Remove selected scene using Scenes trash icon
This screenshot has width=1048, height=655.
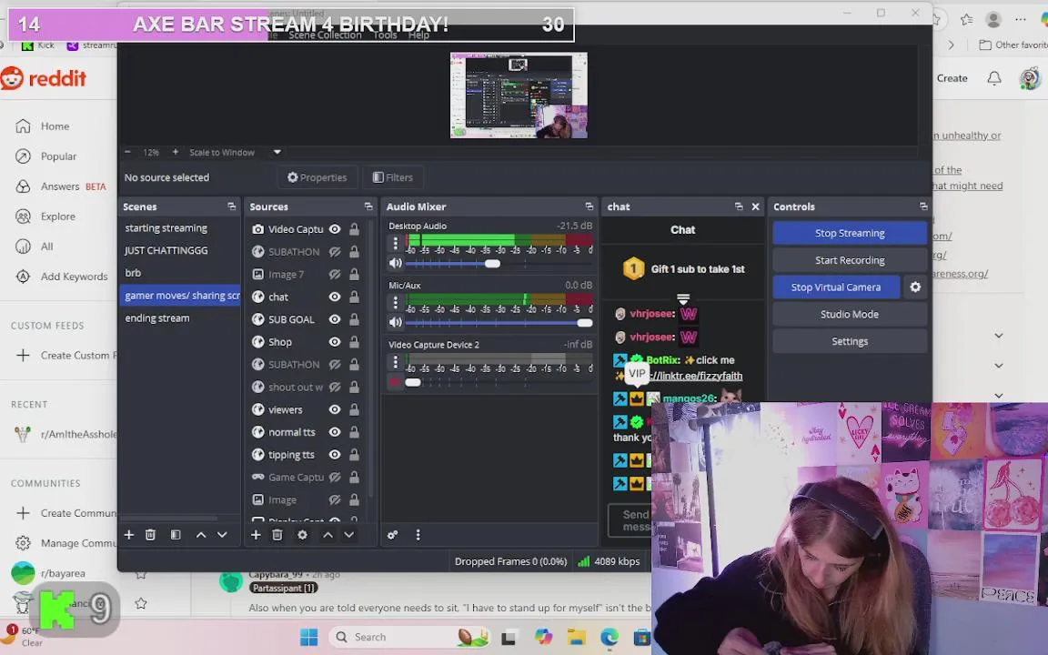150,535
